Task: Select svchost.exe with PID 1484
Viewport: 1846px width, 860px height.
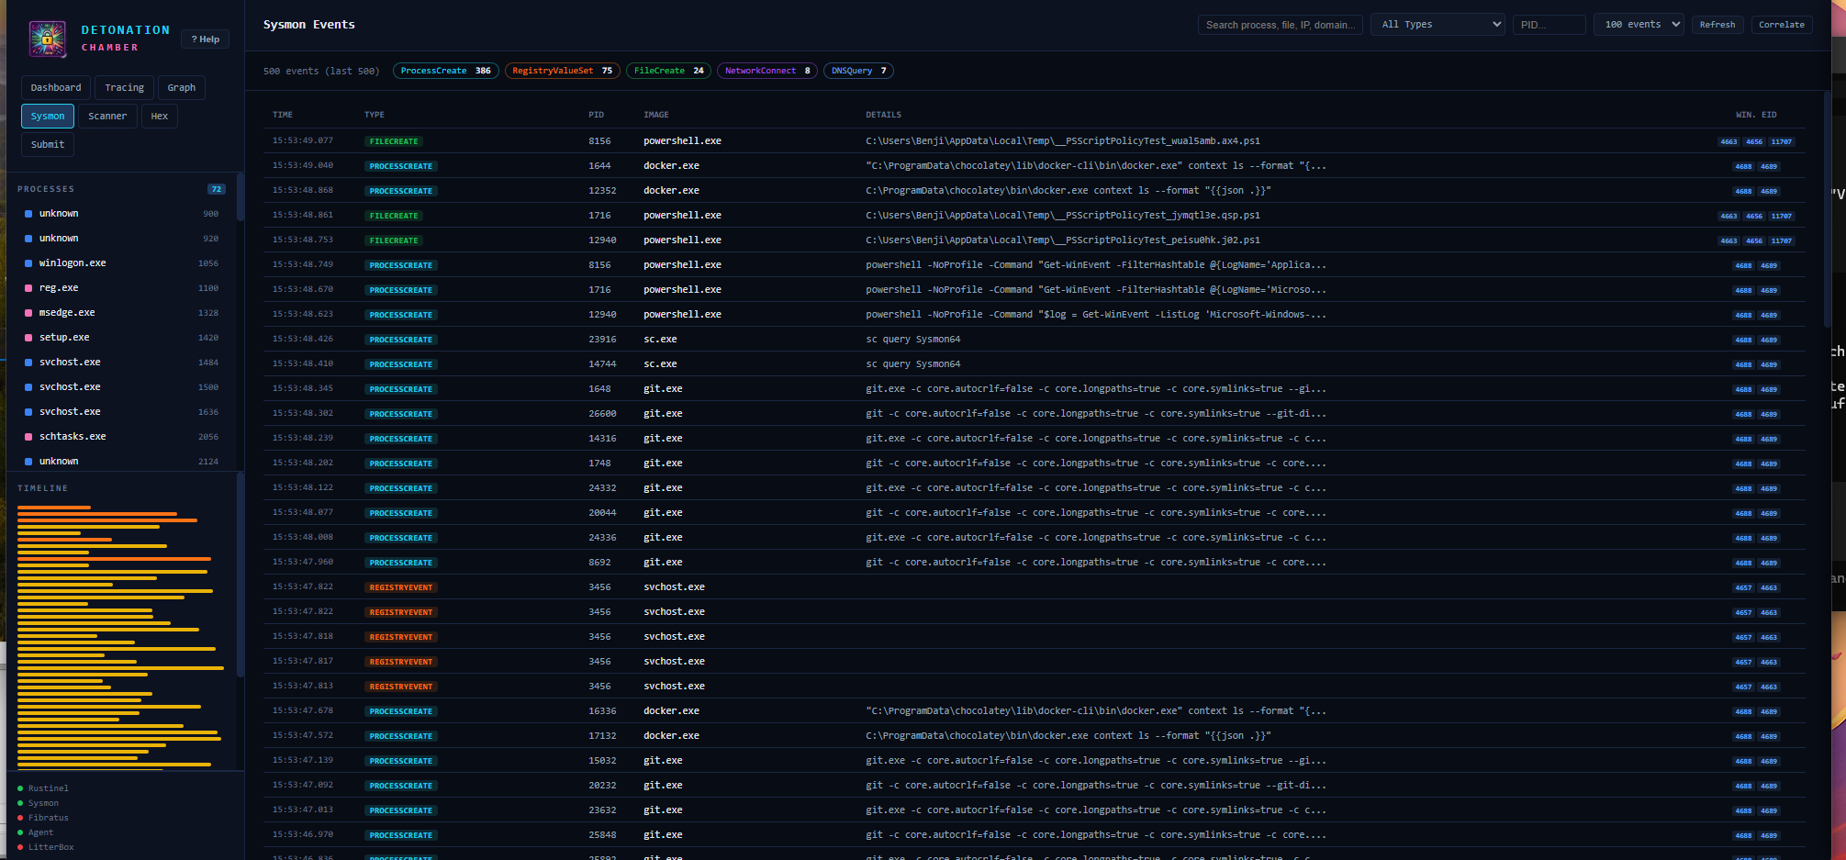Action: point(121,363)
